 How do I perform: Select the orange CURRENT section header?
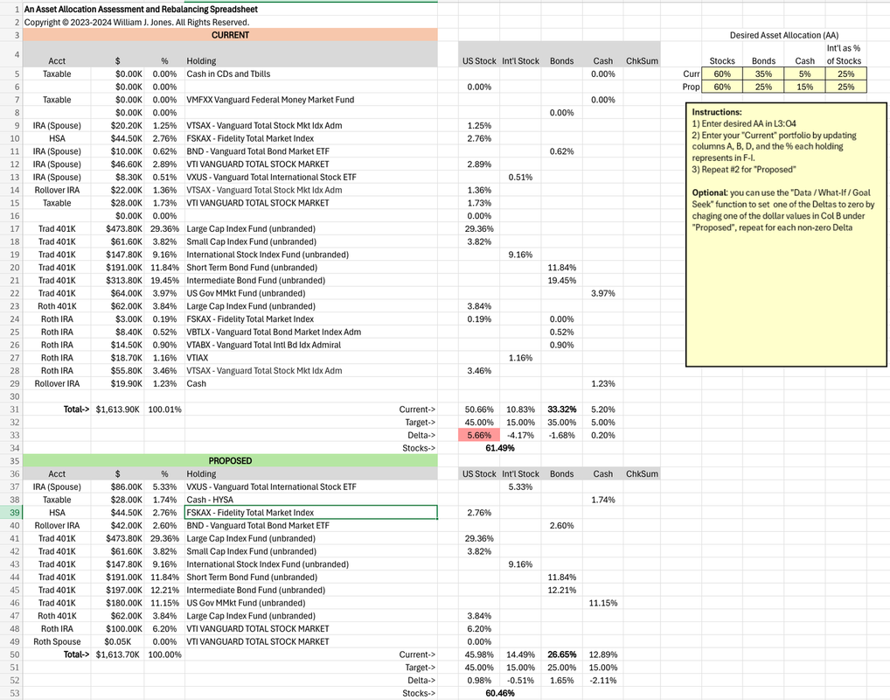(230, 35)
